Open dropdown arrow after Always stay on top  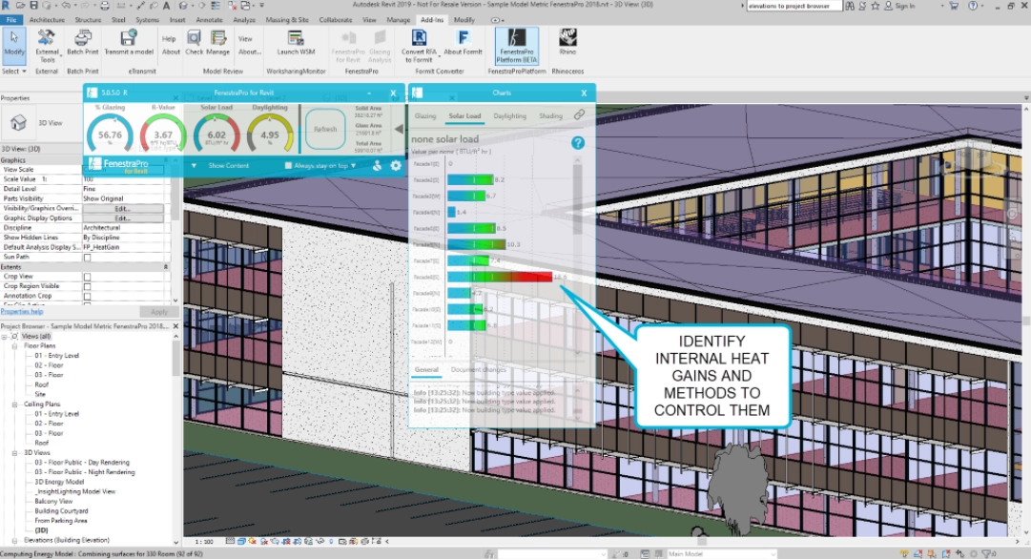[353, 166]
